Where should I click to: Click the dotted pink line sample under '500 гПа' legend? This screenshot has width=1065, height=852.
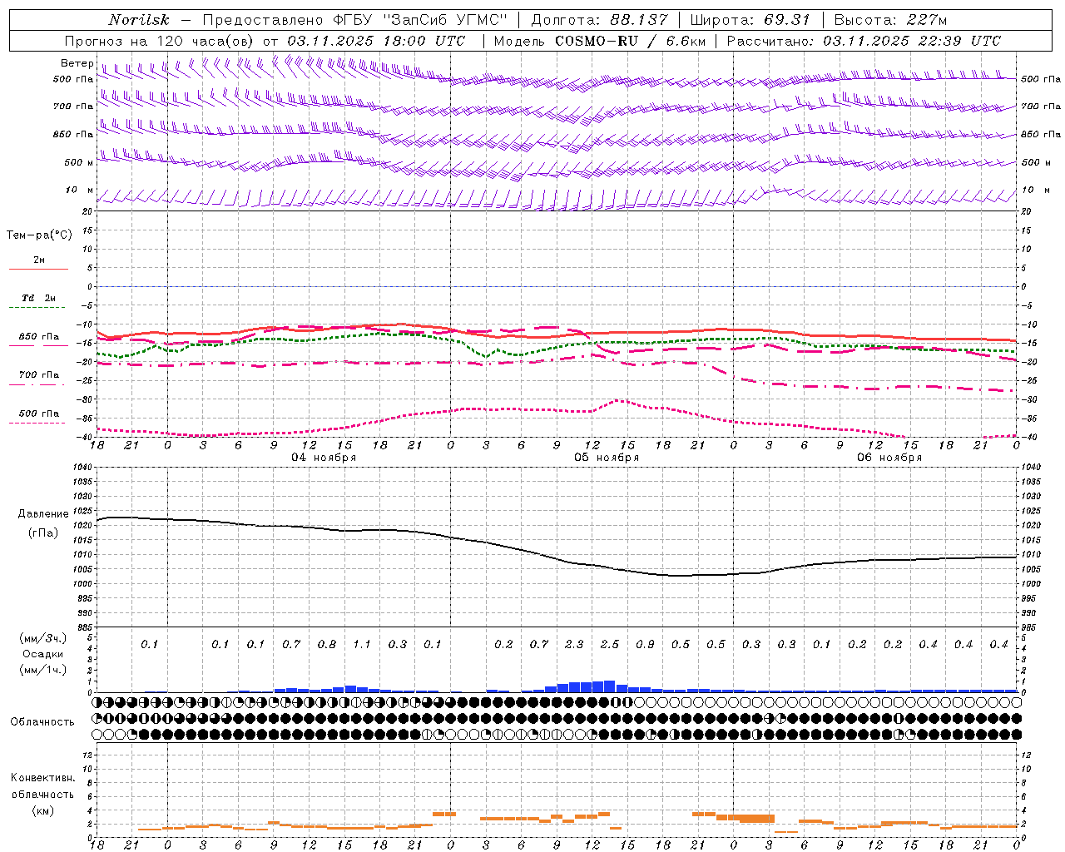pyautogui.click(x=38, y=423)
